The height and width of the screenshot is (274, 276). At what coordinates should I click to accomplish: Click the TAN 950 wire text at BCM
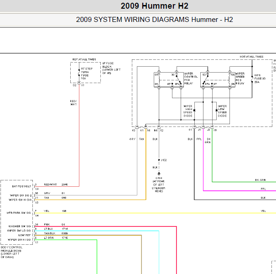coord(55,198)
